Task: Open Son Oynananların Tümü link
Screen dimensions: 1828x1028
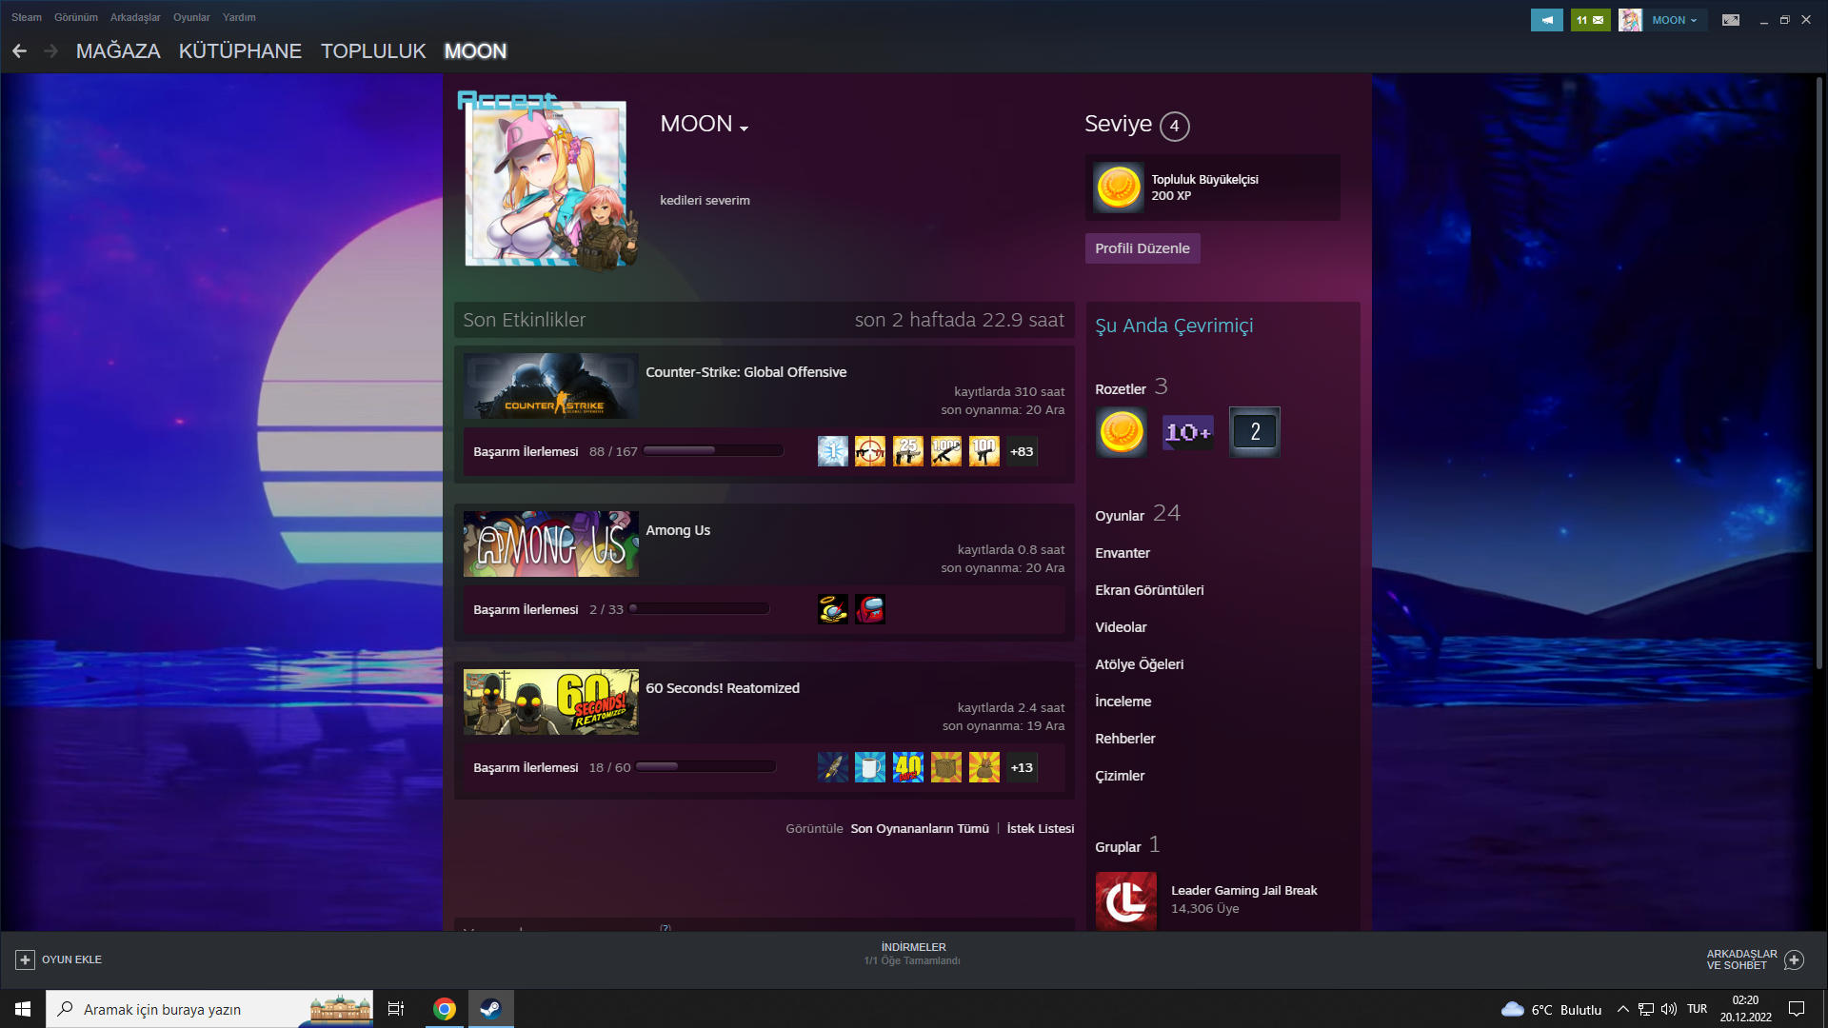Action: 920,829
